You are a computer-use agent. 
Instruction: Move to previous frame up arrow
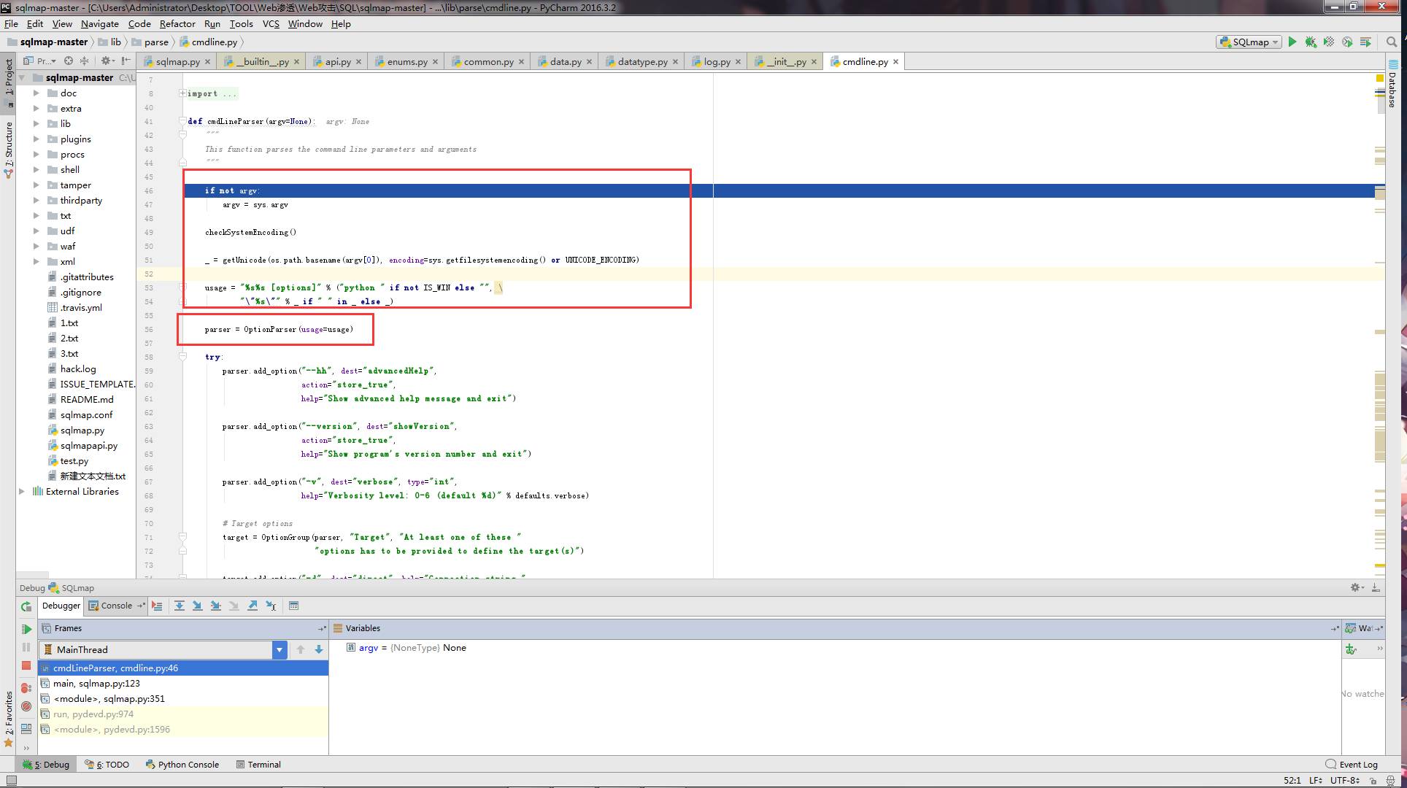301,649
